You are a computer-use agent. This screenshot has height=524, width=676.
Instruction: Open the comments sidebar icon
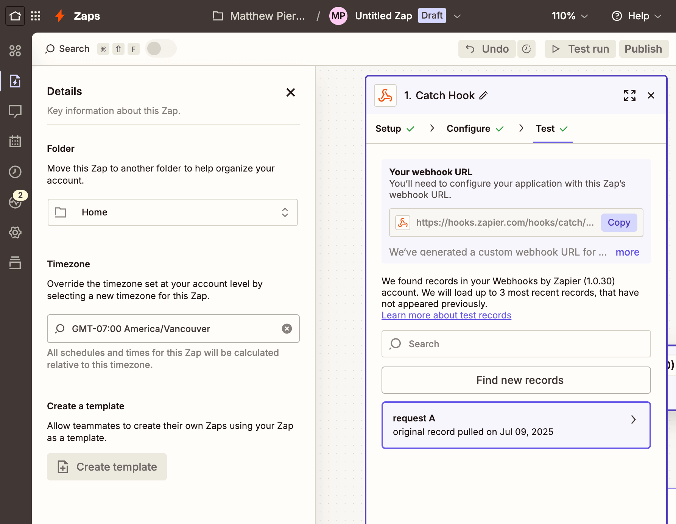click(x=15, y=111)
